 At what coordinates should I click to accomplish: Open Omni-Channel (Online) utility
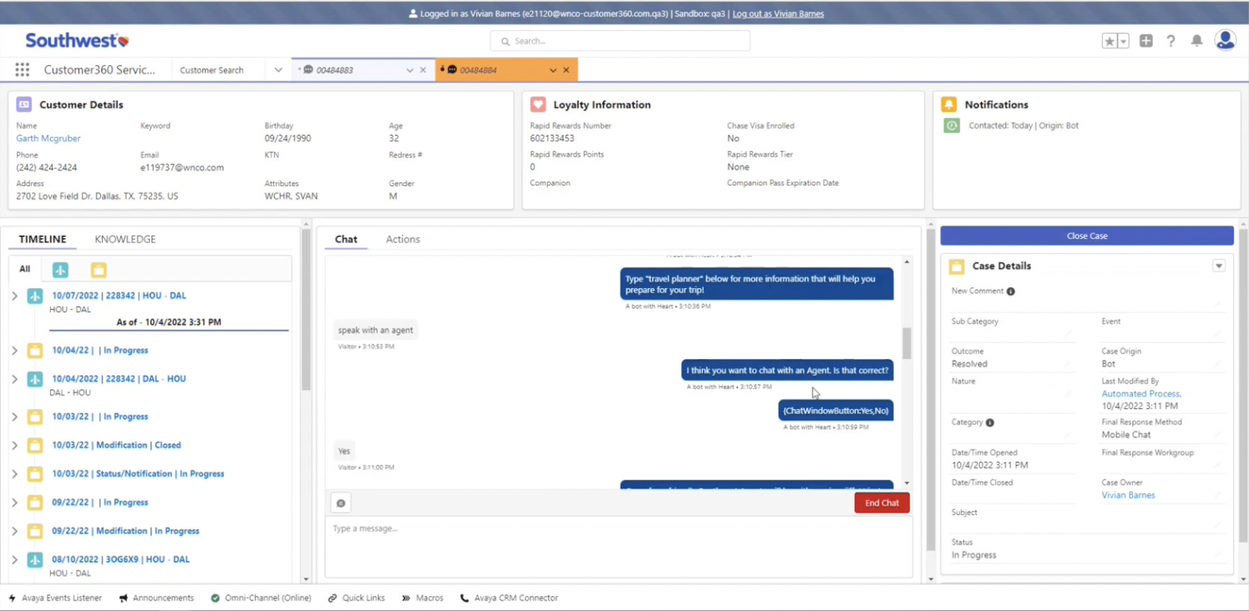[x=261, y=598]
